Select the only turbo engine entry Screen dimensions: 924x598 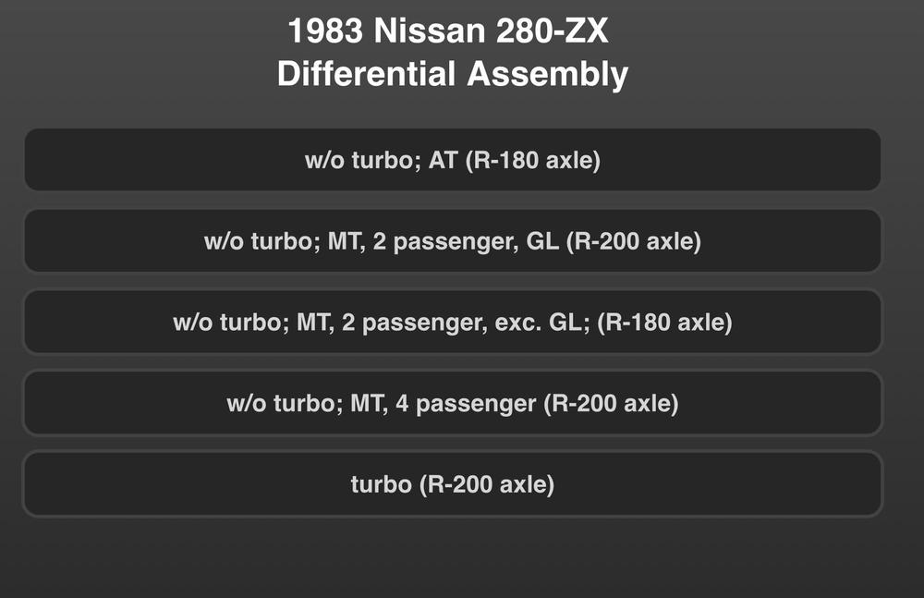(453, 484)
